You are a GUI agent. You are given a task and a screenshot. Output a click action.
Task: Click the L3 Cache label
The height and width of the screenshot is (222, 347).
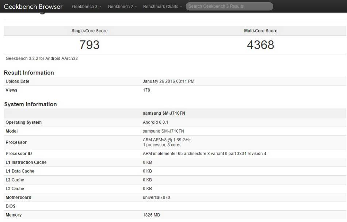[x=15, y=189]
